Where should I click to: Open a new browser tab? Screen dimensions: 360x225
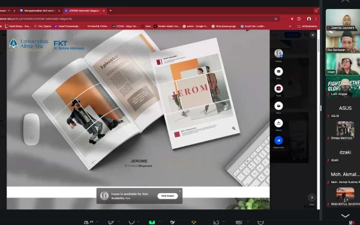click(110, 11)
